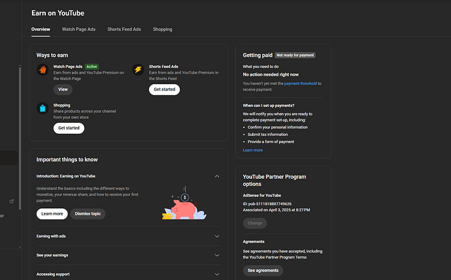This screenshot has width=451, height=280.
Task: Click the When can I set up payments text
Action: point(269,106)
